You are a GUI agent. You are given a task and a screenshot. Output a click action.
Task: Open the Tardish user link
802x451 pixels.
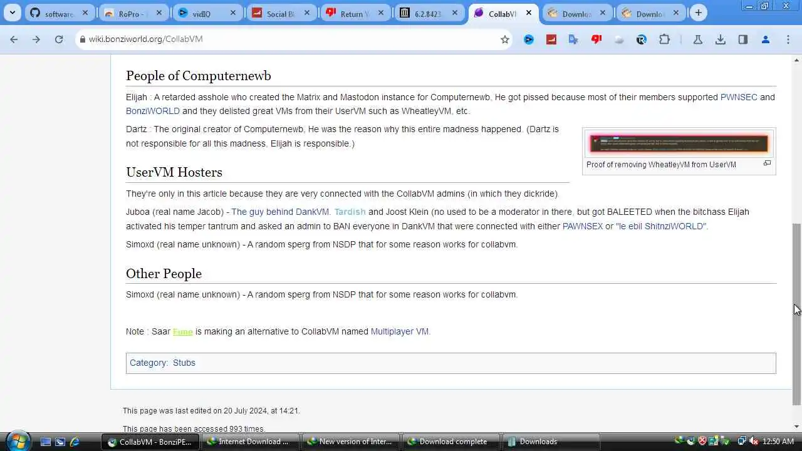tap(350, 212)
